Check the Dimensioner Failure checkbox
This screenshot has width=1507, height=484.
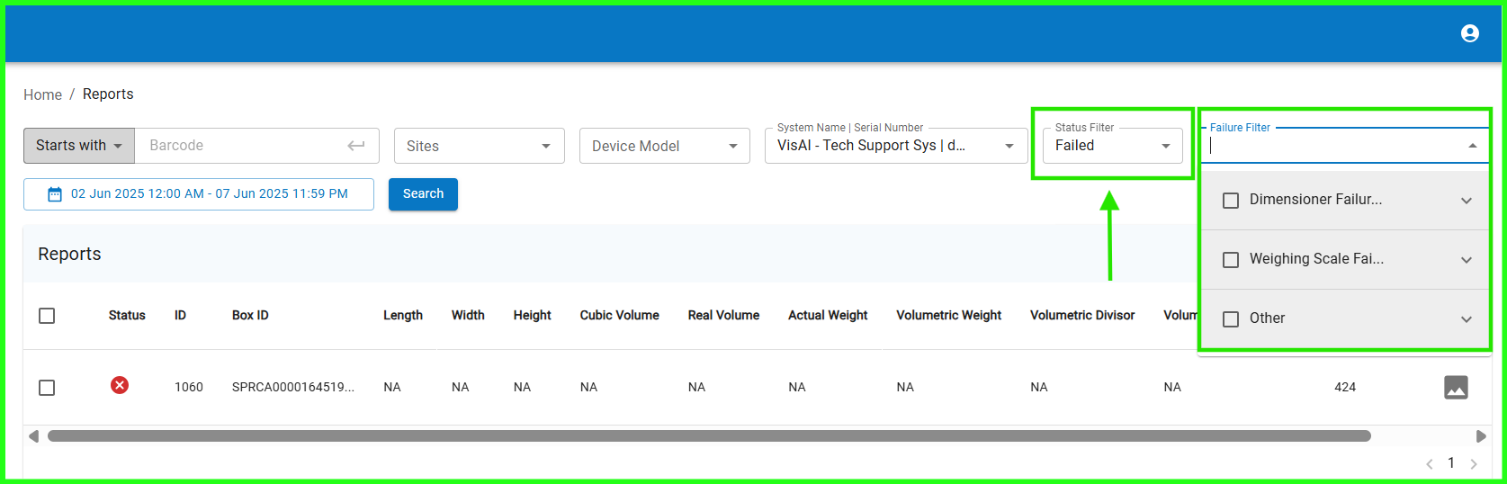point(1231,201)
